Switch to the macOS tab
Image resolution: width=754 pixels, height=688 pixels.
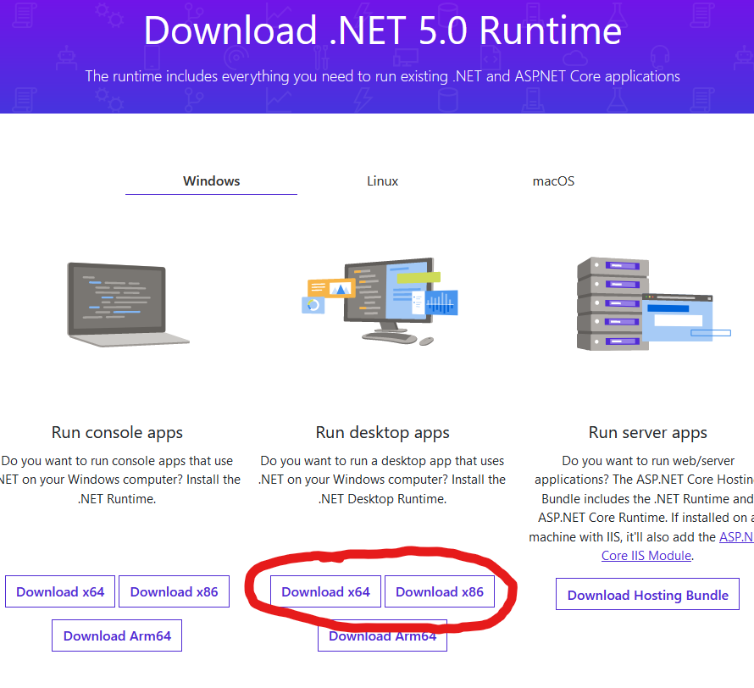point(553,181)
